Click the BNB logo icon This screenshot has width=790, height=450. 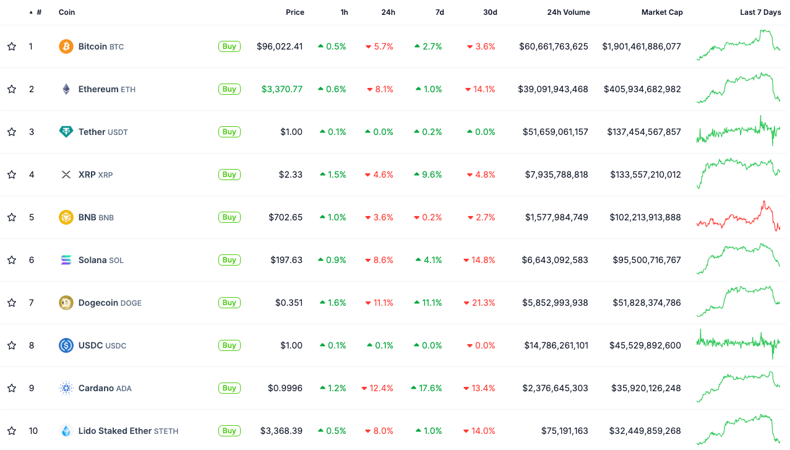[66, 217]
